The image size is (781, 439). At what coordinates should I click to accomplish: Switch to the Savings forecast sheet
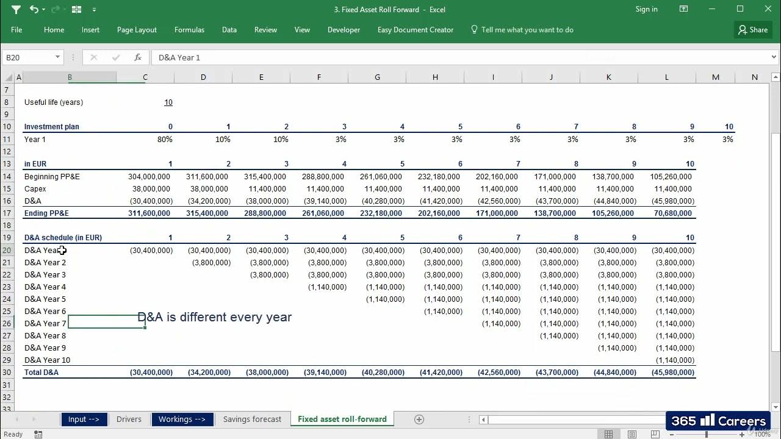[x=252, y=419]
